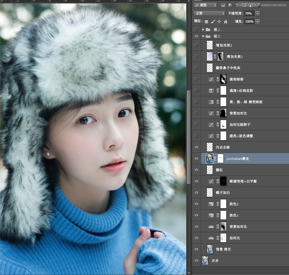The image size is (289, 275).
Task: Click the lock all padlock icon
Action: (x=225, y=22)
